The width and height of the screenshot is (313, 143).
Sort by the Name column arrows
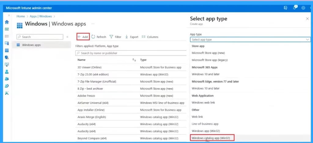[134, 60]
